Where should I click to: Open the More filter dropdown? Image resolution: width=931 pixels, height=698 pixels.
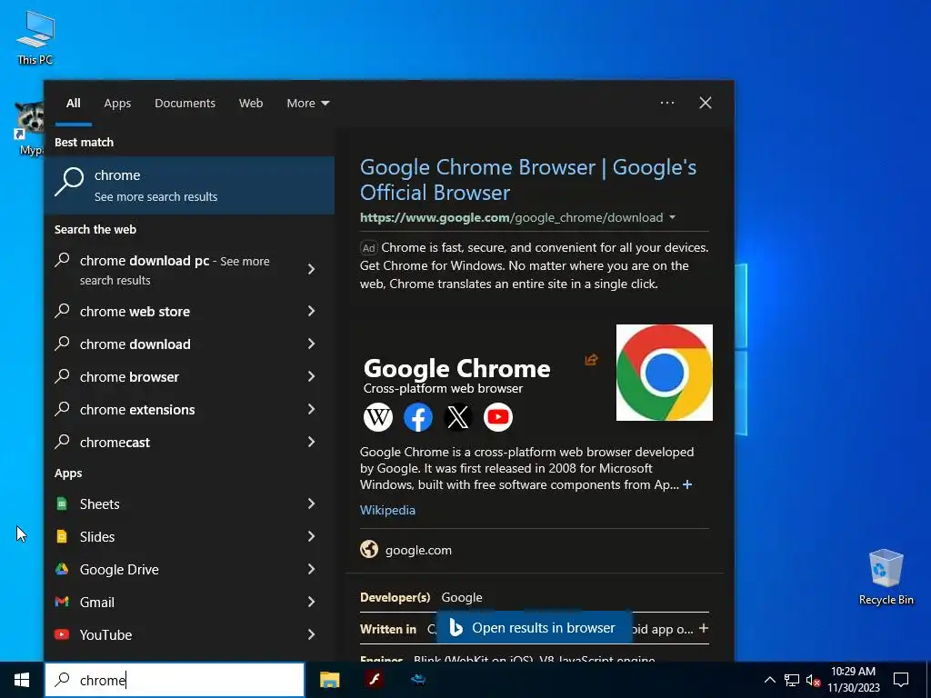pyautogui.click(x=308, y=104)
